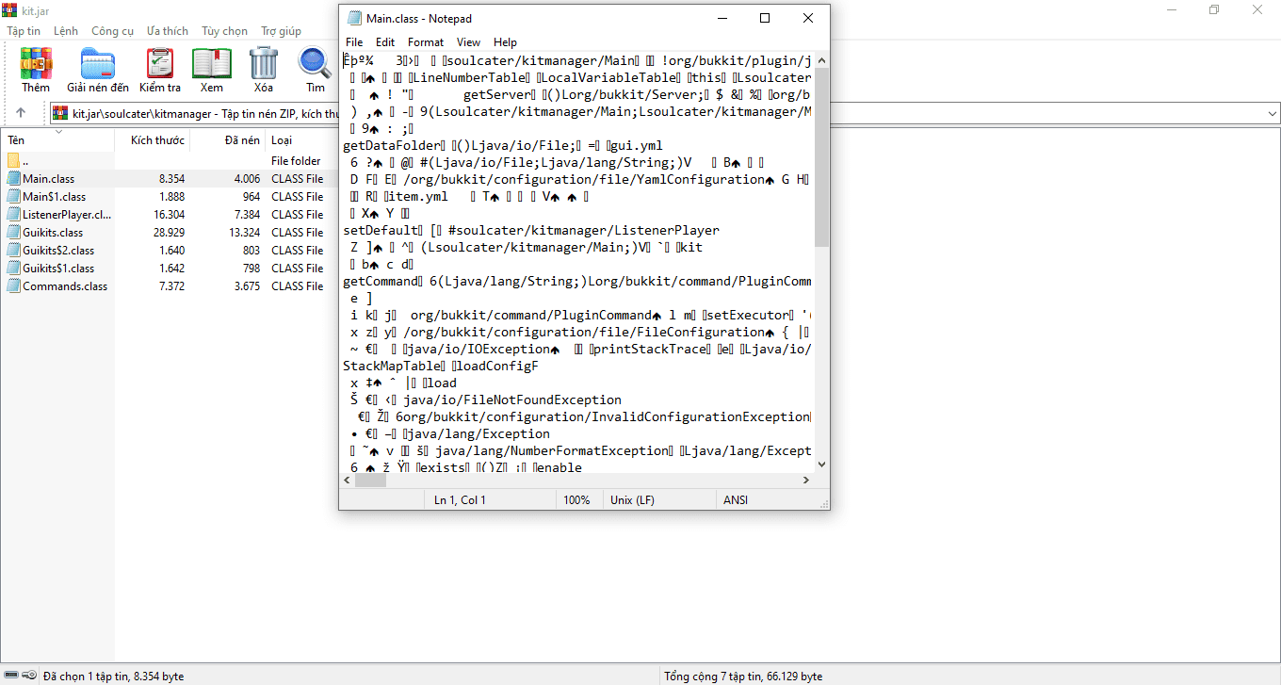This screenshot has height=685, width=1281.
Task: Open the Công cụ menu in WinRAR
Action: coord(112,31)
